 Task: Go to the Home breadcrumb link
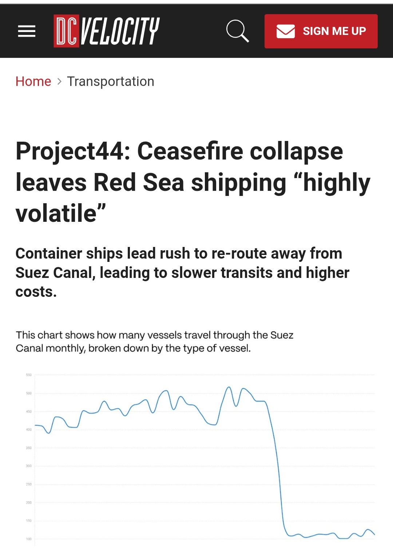(33, 81)
